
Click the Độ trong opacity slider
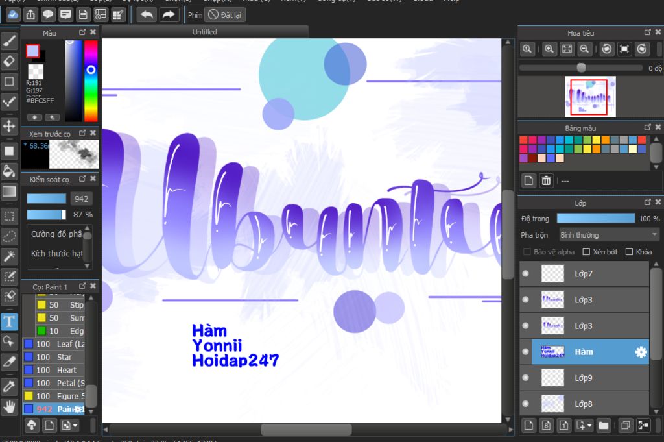click(x=596, y=218)
